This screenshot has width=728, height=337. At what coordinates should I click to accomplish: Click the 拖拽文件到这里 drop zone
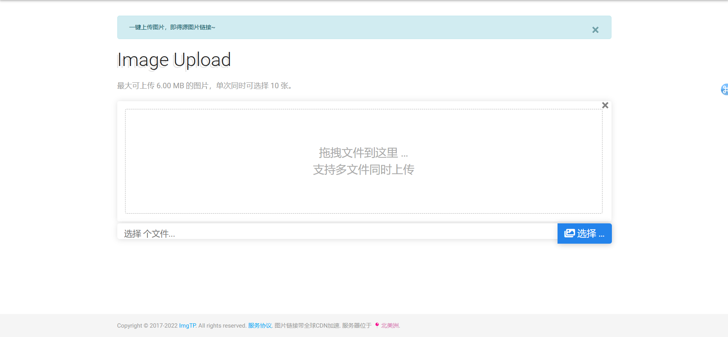(x=364, y=161)
